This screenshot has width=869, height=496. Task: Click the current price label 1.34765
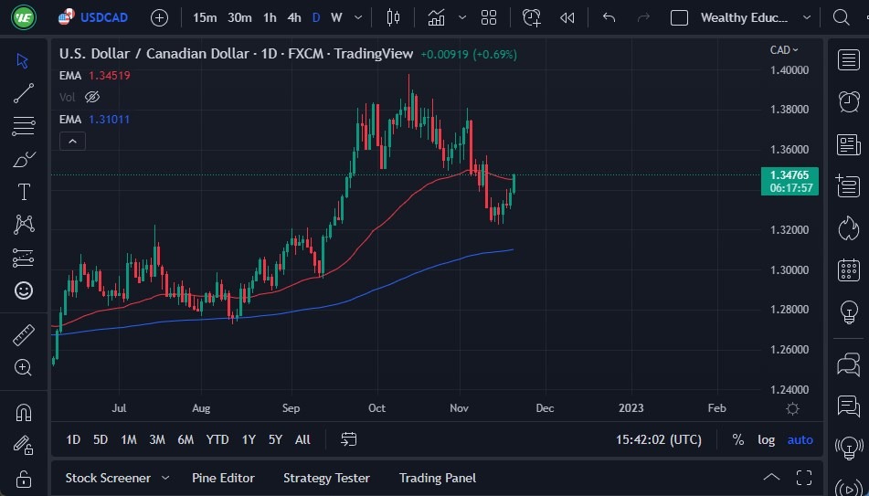tap(789, 174)
